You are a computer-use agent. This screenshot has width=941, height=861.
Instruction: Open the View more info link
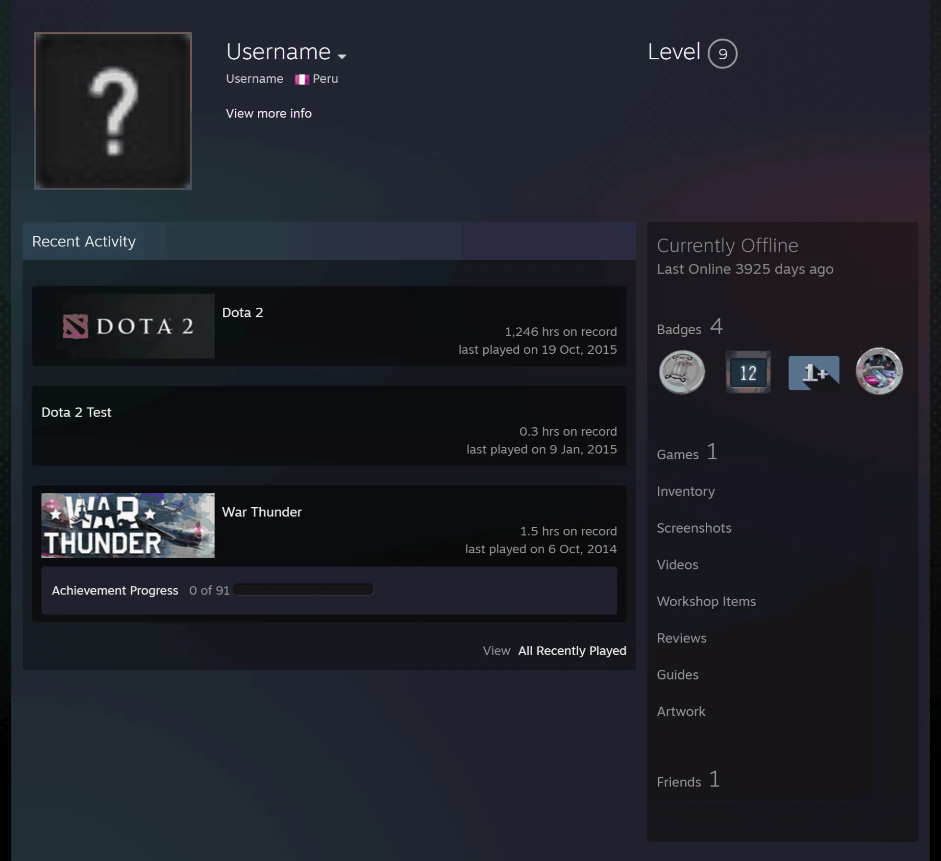click(269, 113)
